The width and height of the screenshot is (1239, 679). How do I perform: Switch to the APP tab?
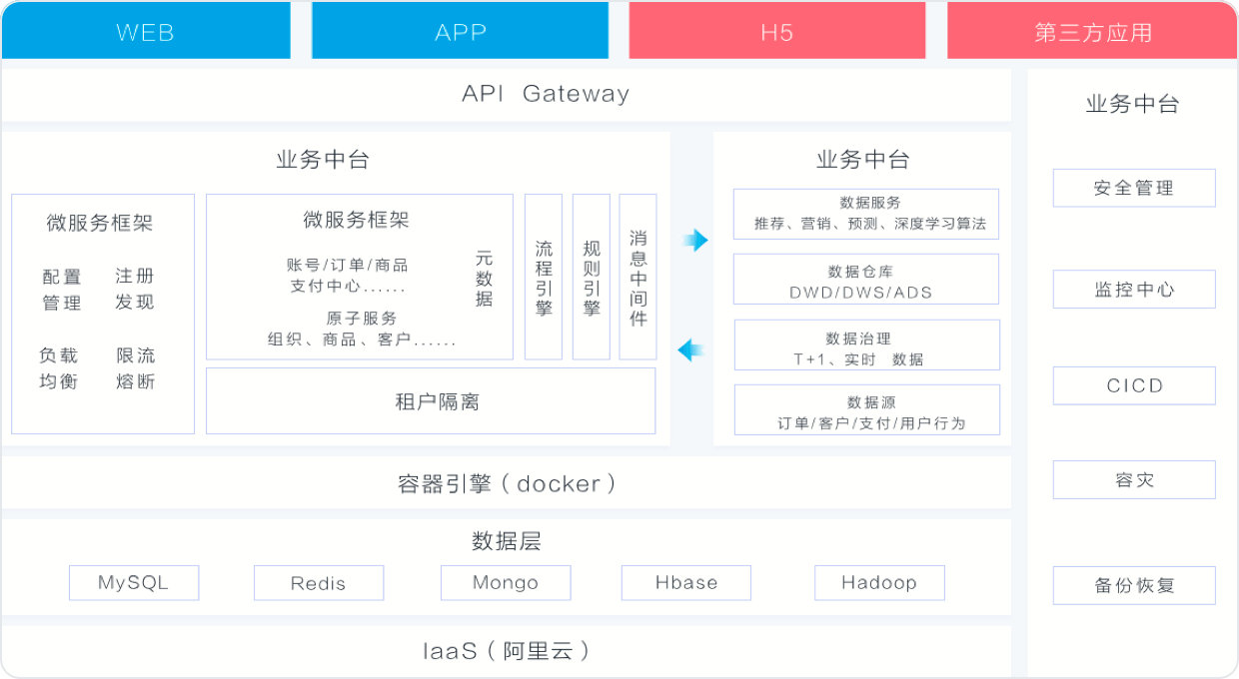(460, 32)
